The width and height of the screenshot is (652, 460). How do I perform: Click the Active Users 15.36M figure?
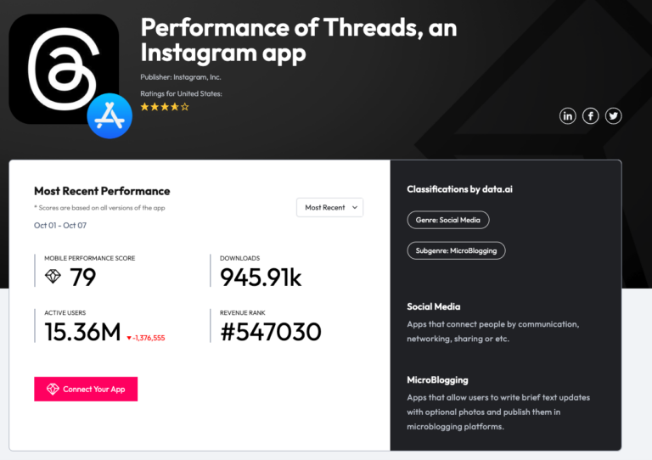point(82,332)
